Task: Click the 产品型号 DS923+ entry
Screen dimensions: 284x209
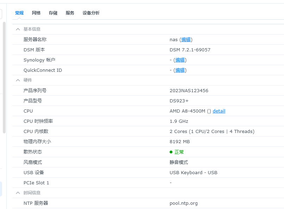Action: click(178, 101)
